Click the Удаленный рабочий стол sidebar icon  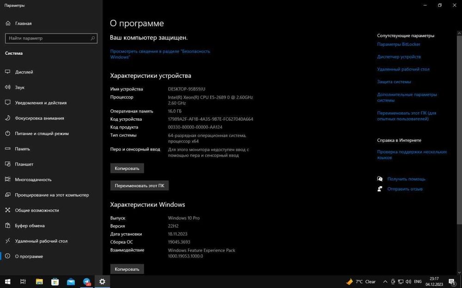(x=8, y=241)
